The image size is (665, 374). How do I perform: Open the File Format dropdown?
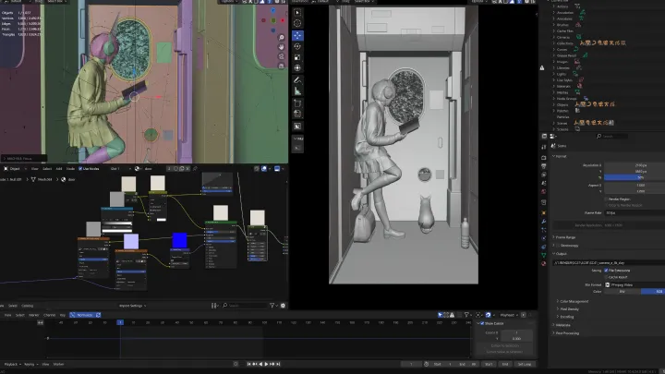point(635,285)
